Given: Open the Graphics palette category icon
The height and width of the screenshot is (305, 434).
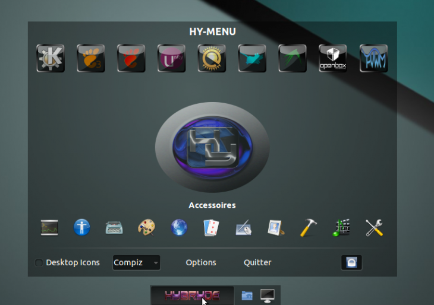Looking at the screenshot, I should (146, 227).
